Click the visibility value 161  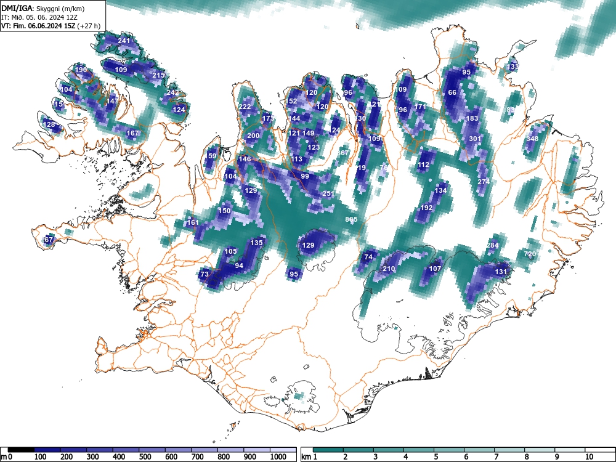click(192, 222)
